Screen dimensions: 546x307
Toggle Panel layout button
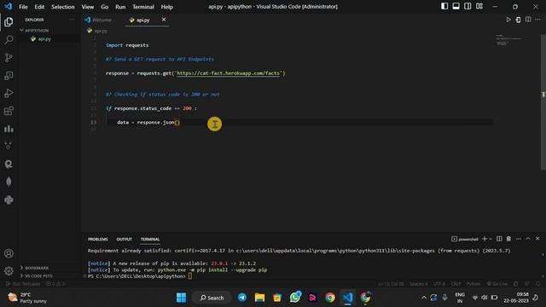456,6
